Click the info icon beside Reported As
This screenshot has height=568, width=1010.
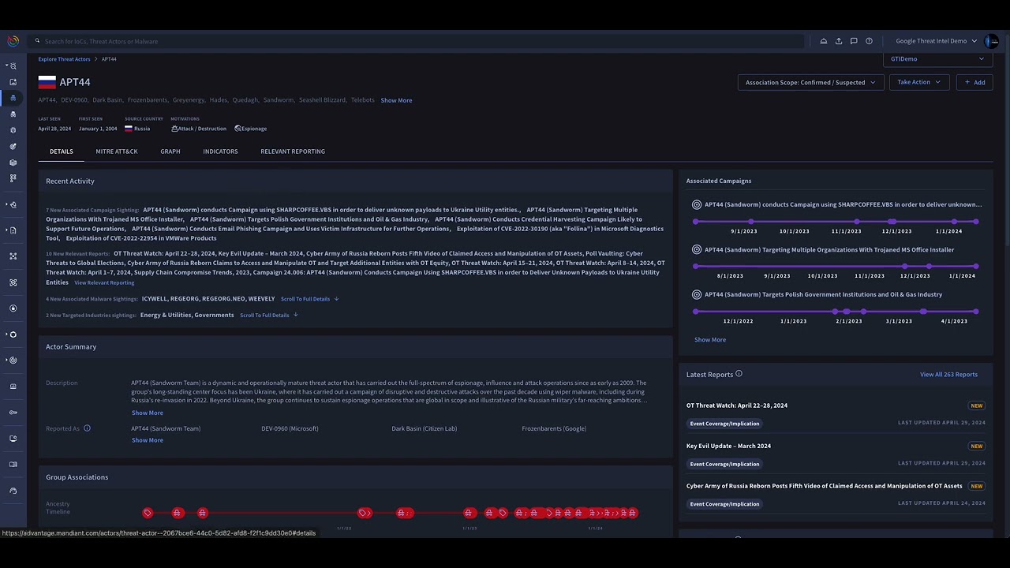[87, 428]
